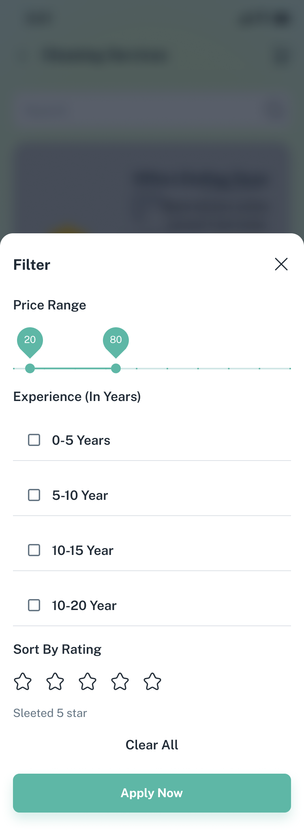This screenshot has height=832, width=304.
Task: Click the maximum price slider handle
Action: coord(116,368)
